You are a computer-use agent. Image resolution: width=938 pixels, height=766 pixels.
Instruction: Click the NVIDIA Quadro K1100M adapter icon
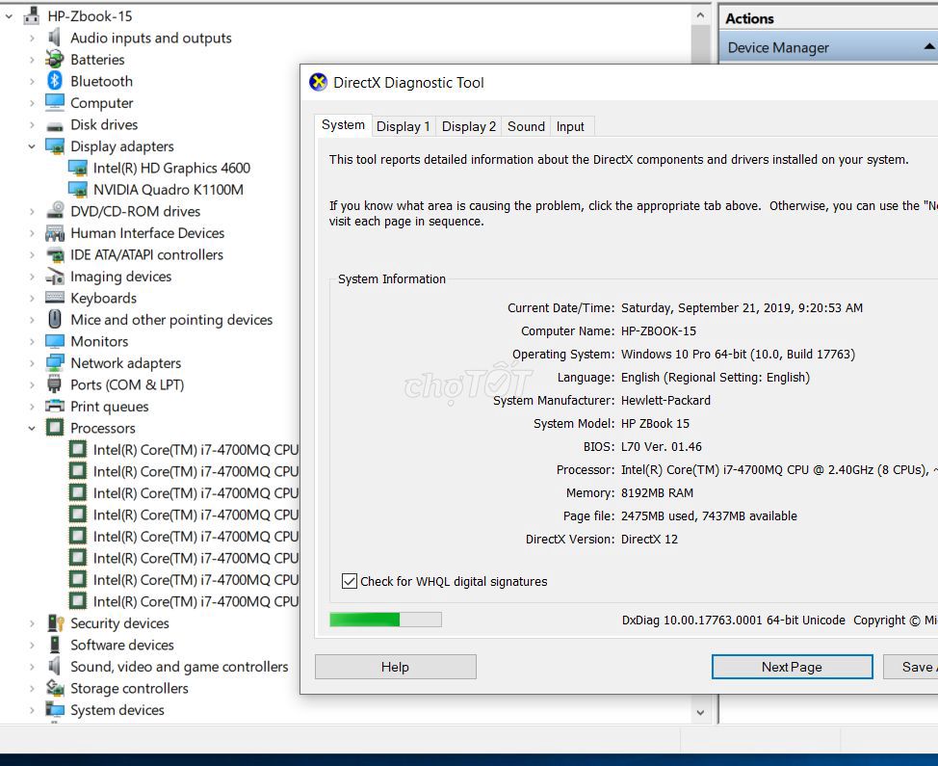click(x=78, y=189)
